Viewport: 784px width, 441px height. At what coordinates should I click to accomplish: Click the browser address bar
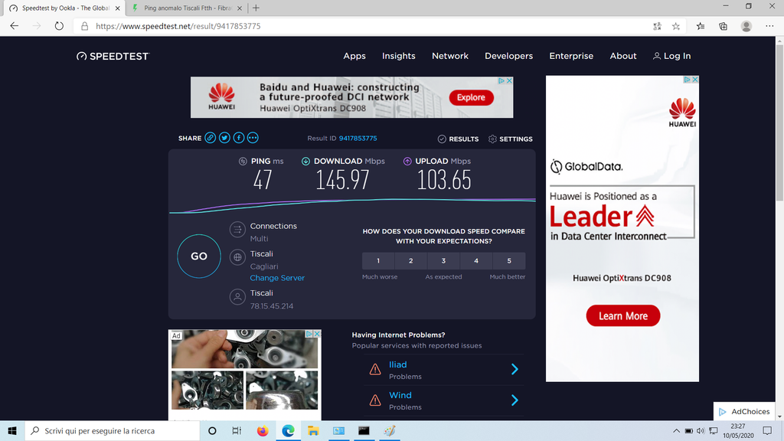click(367, 25)
